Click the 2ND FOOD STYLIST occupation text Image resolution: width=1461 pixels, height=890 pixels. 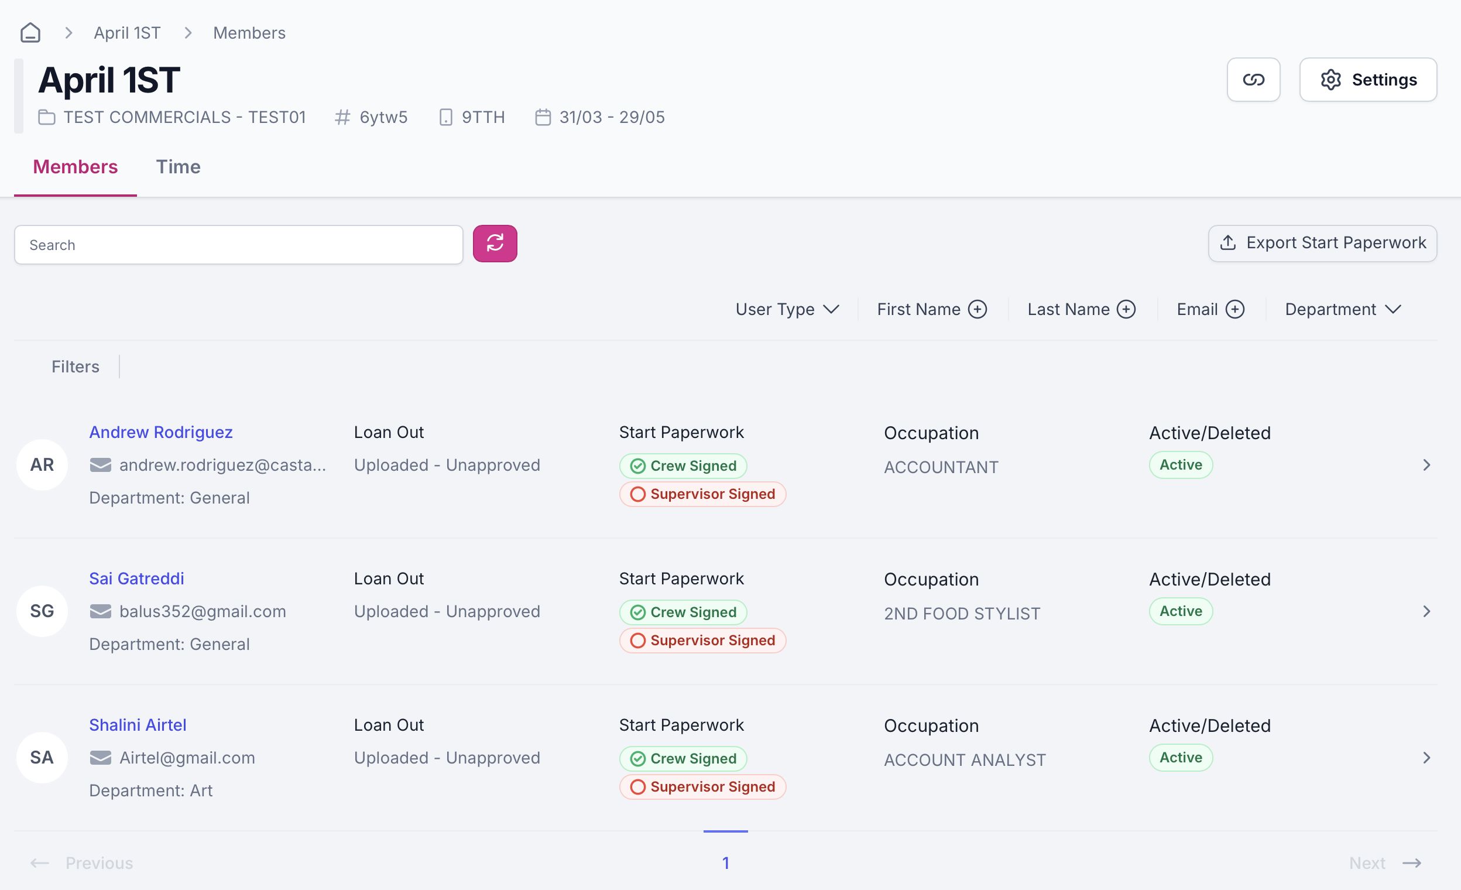click(962, 614)
